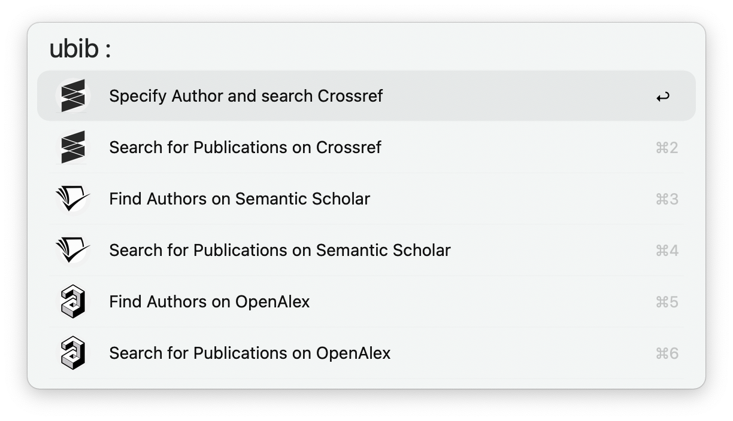Screen dimensions: 733x421
Task: Click the ⌘5 shortcut hint
Action: point(667,302)
